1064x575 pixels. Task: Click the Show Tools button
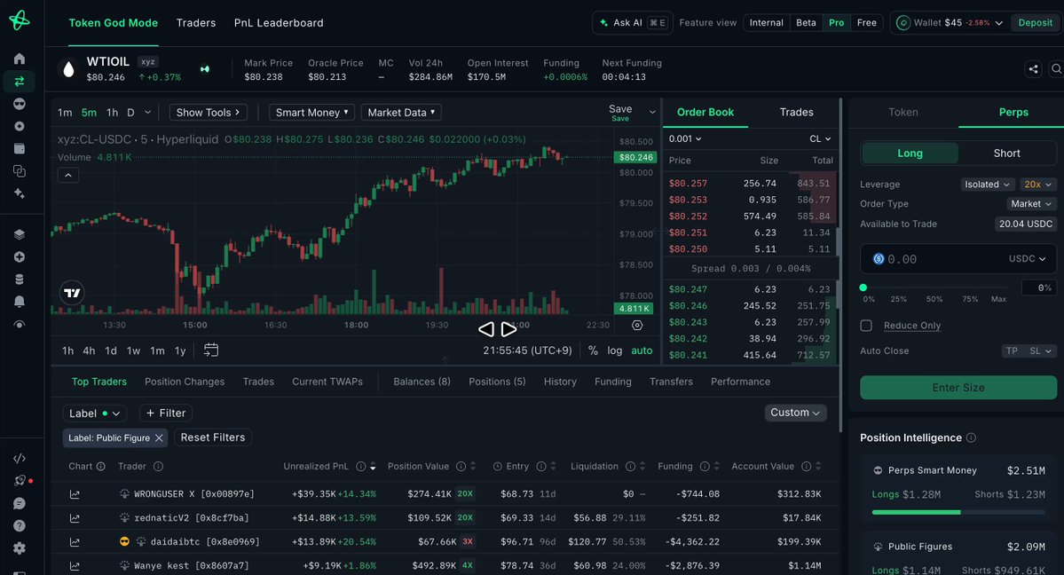tap(208, 113)
